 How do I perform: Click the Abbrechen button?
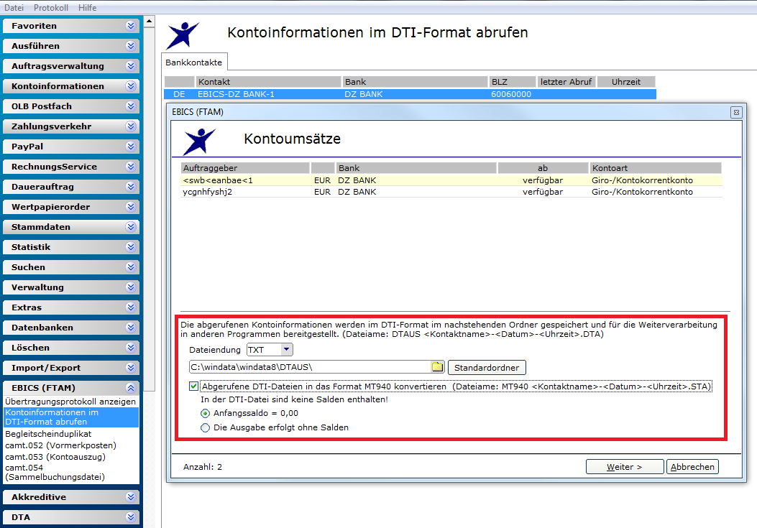pos(692,467)
